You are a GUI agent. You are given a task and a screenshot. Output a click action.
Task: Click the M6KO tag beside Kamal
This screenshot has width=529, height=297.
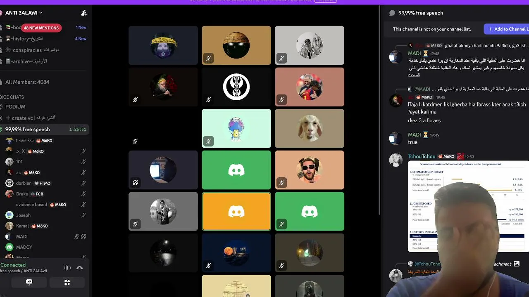(x=40, y=226)
